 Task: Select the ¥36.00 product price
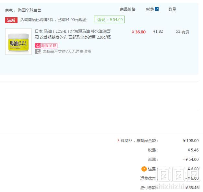pos(139,32)
